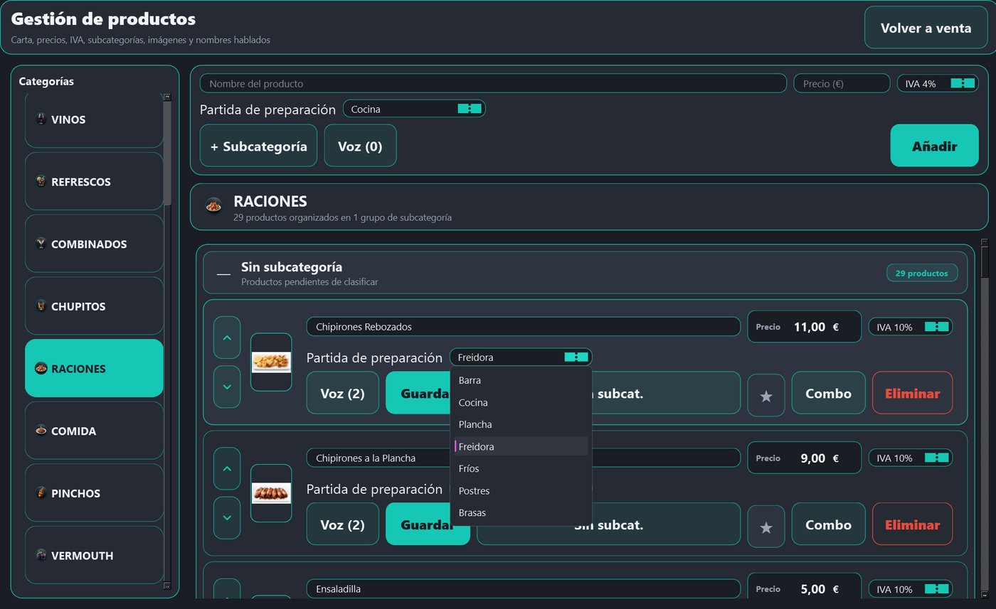Choose Cocina from the dropdown list
The image size is (996, 609).
(x=521, y=402)
